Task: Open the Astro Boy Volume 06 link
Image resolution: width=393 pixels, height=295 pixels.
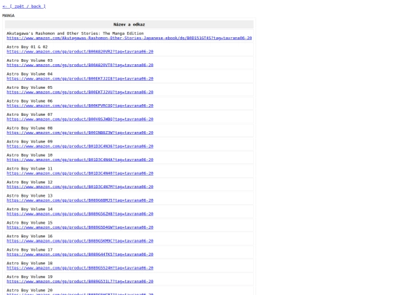Action: point(80,106)
